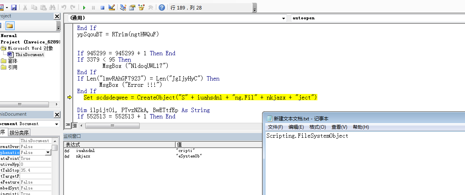This screenshot has height=195, width=465.
Task: Close the Project explorer pane
Action: point(57,16)
